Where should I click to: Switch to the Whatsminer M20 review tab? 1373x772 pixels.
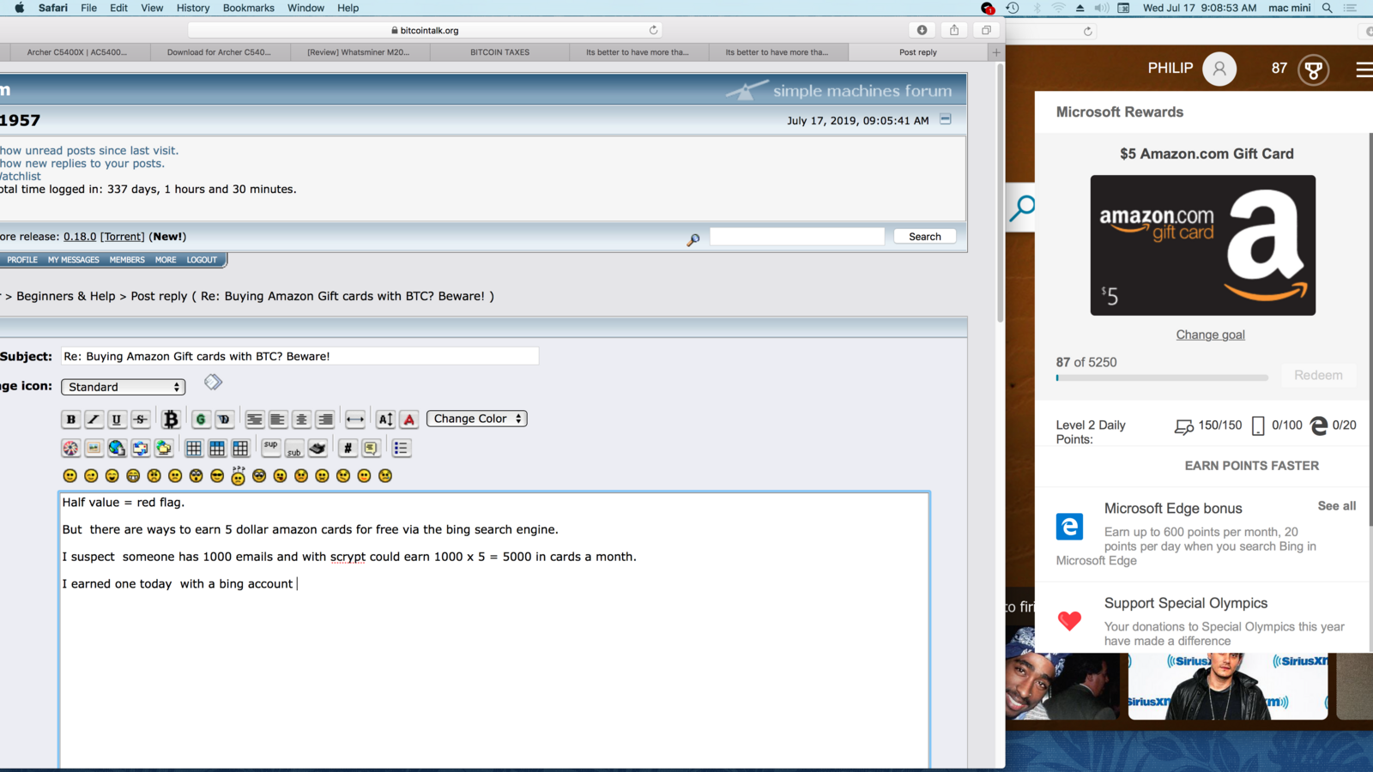pyautogui.click(x=359, y=52)
